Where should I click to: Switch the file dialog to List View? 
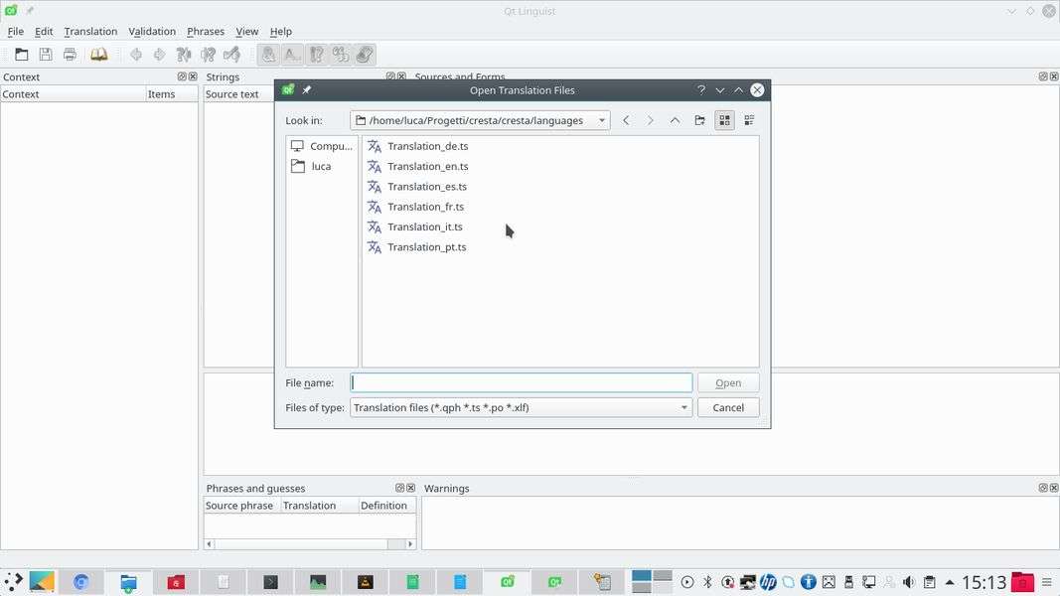tap(724, 120)
